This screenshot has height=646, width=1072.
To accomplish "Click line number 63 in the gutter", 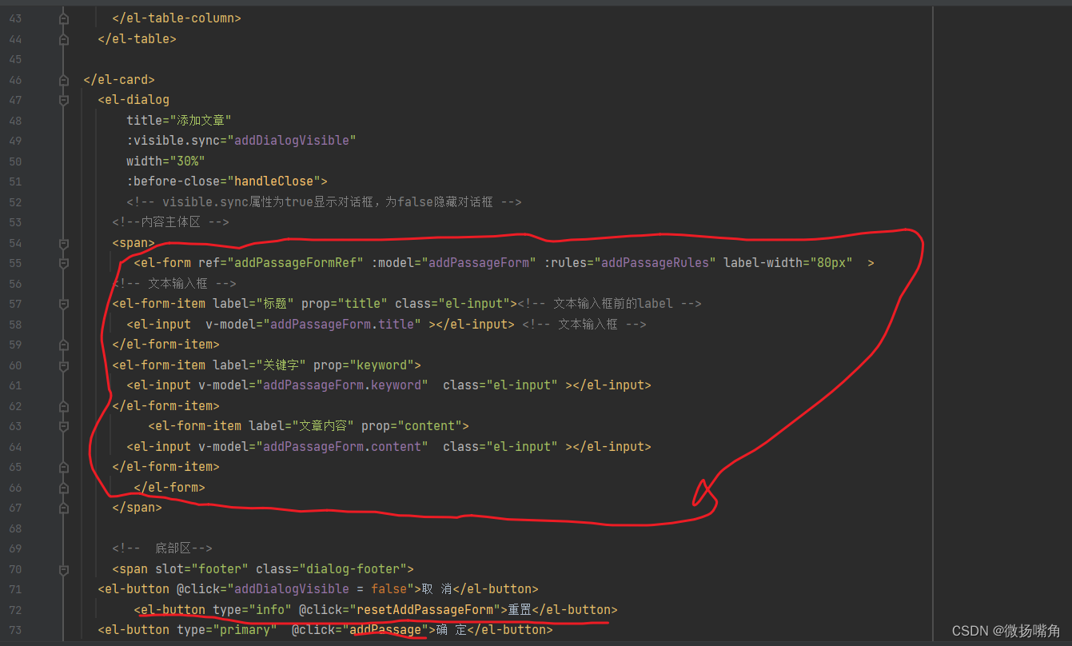I will (15, 426).
